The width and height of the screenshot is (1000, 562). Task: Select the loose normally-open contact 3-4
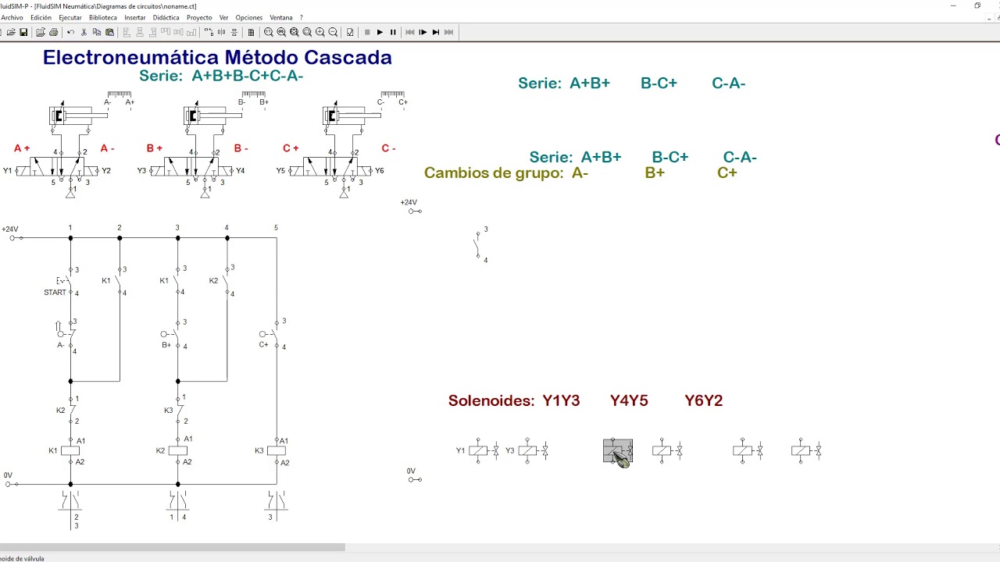click(480, 245)
